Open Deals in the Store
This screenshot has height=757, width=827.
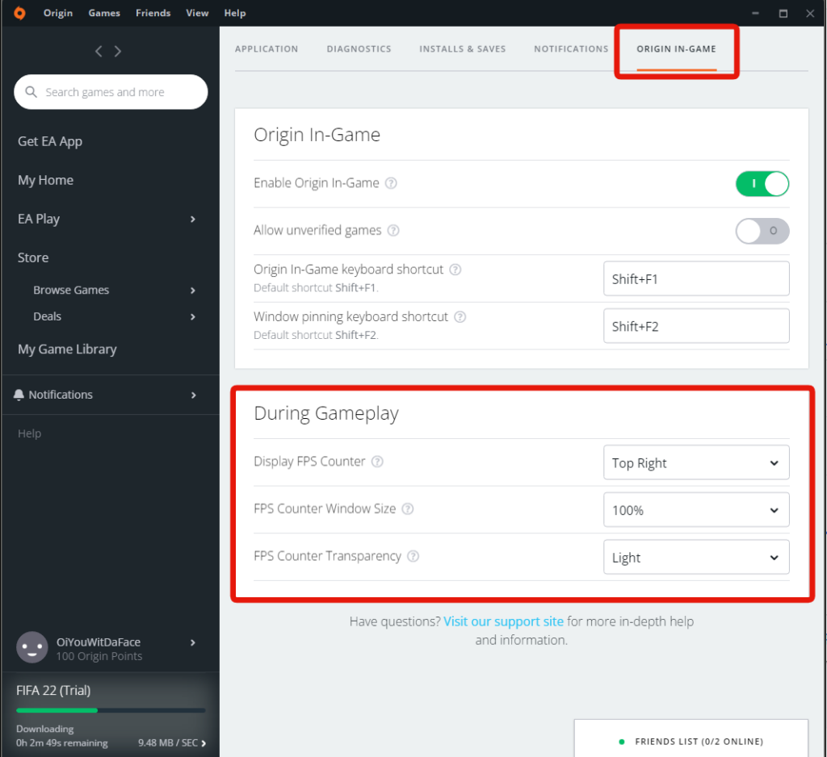pos(48,316)
